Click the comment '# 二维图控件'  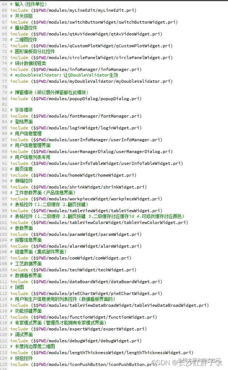tap(24, 40)
